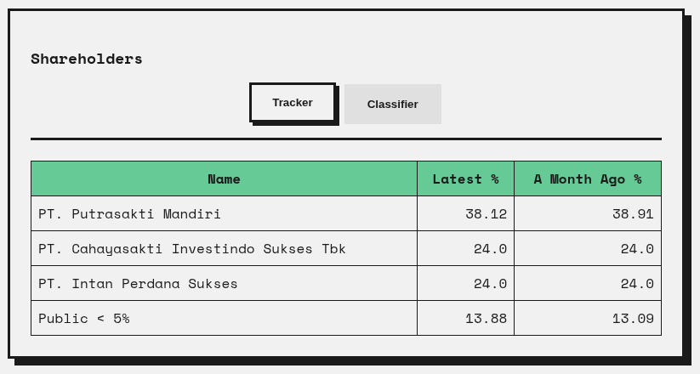Select the PT. Putrasakti Mandiri row
Image resolution: width=700 pixels, height=374 pixels.
pyautogui.click(x=129, y=214)
